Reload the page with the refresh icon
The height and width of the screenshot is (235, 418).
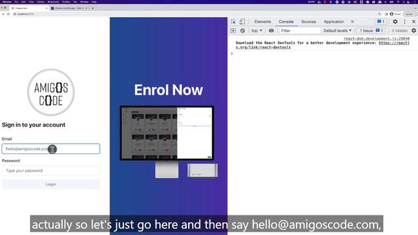point(8,14)
